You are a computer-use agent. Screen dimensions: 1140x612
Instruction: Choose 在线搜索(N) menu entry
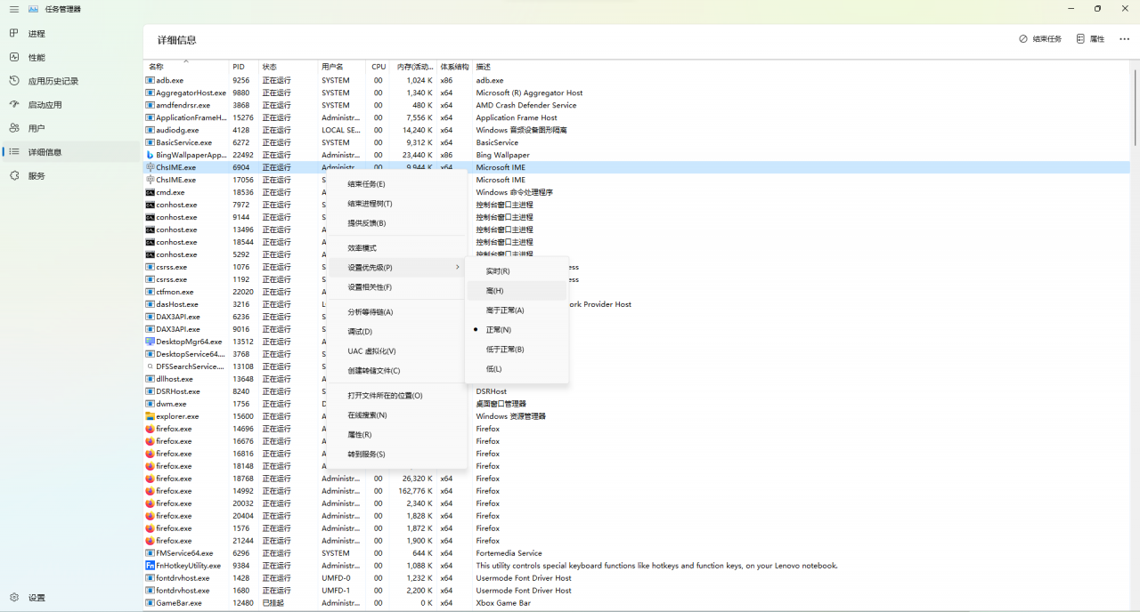point(395,415)
